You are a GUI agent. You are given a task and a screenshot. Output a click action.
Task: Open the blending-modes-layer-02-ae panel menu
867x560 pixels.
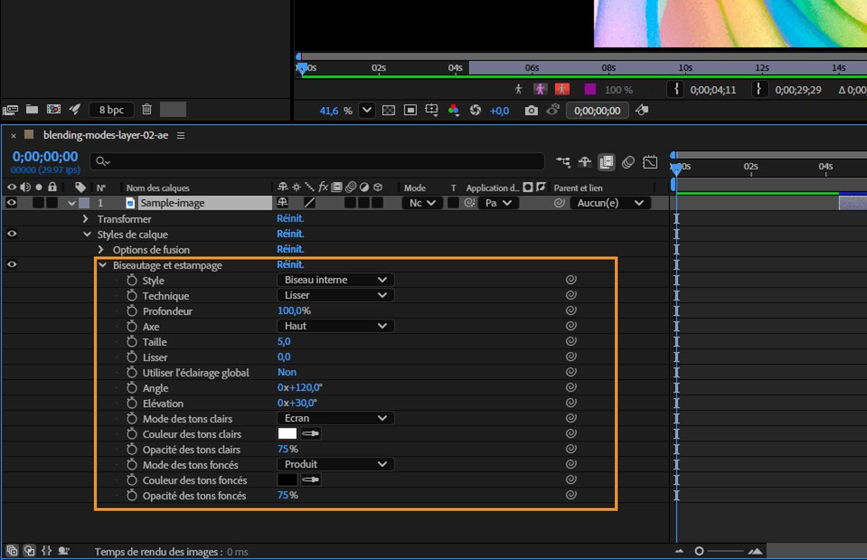tap(181, 136)
